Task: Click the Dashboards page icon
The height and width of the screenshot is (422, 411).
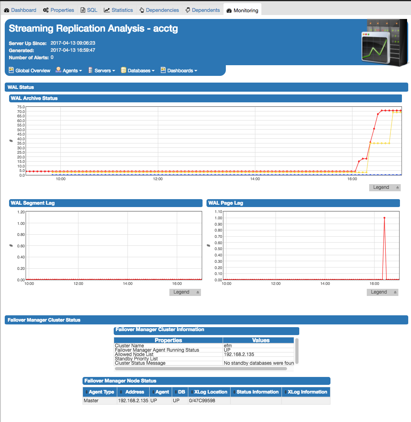Action: pyautogui.click(x=163, y=70)
